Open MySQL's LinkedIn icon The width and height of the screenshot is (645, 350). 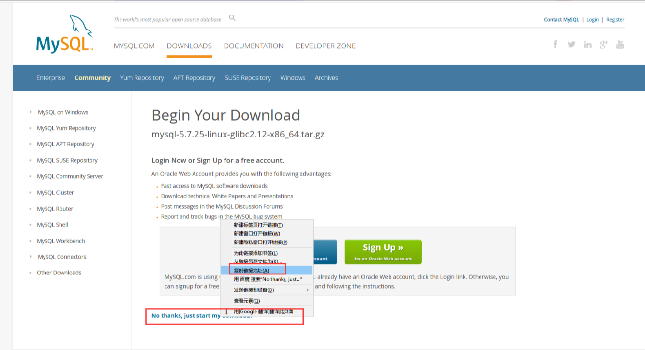(x=587, y=45)
